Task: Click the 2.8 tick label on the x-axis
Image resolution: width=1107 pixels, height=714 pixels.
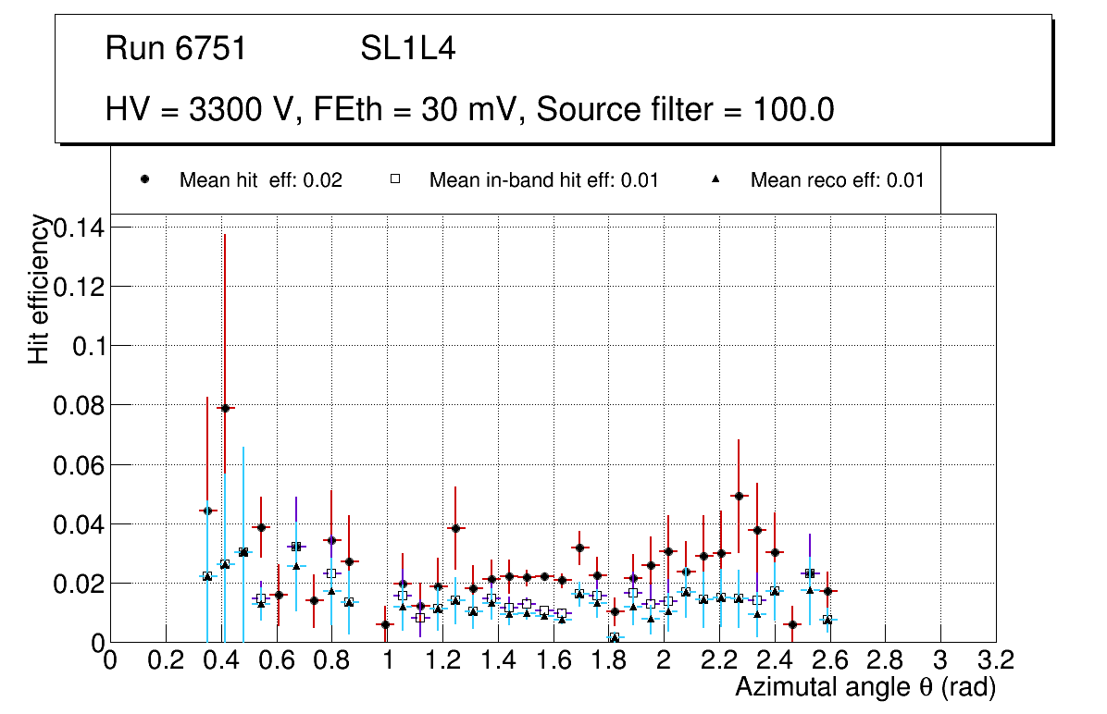Action: coord(885,660)
